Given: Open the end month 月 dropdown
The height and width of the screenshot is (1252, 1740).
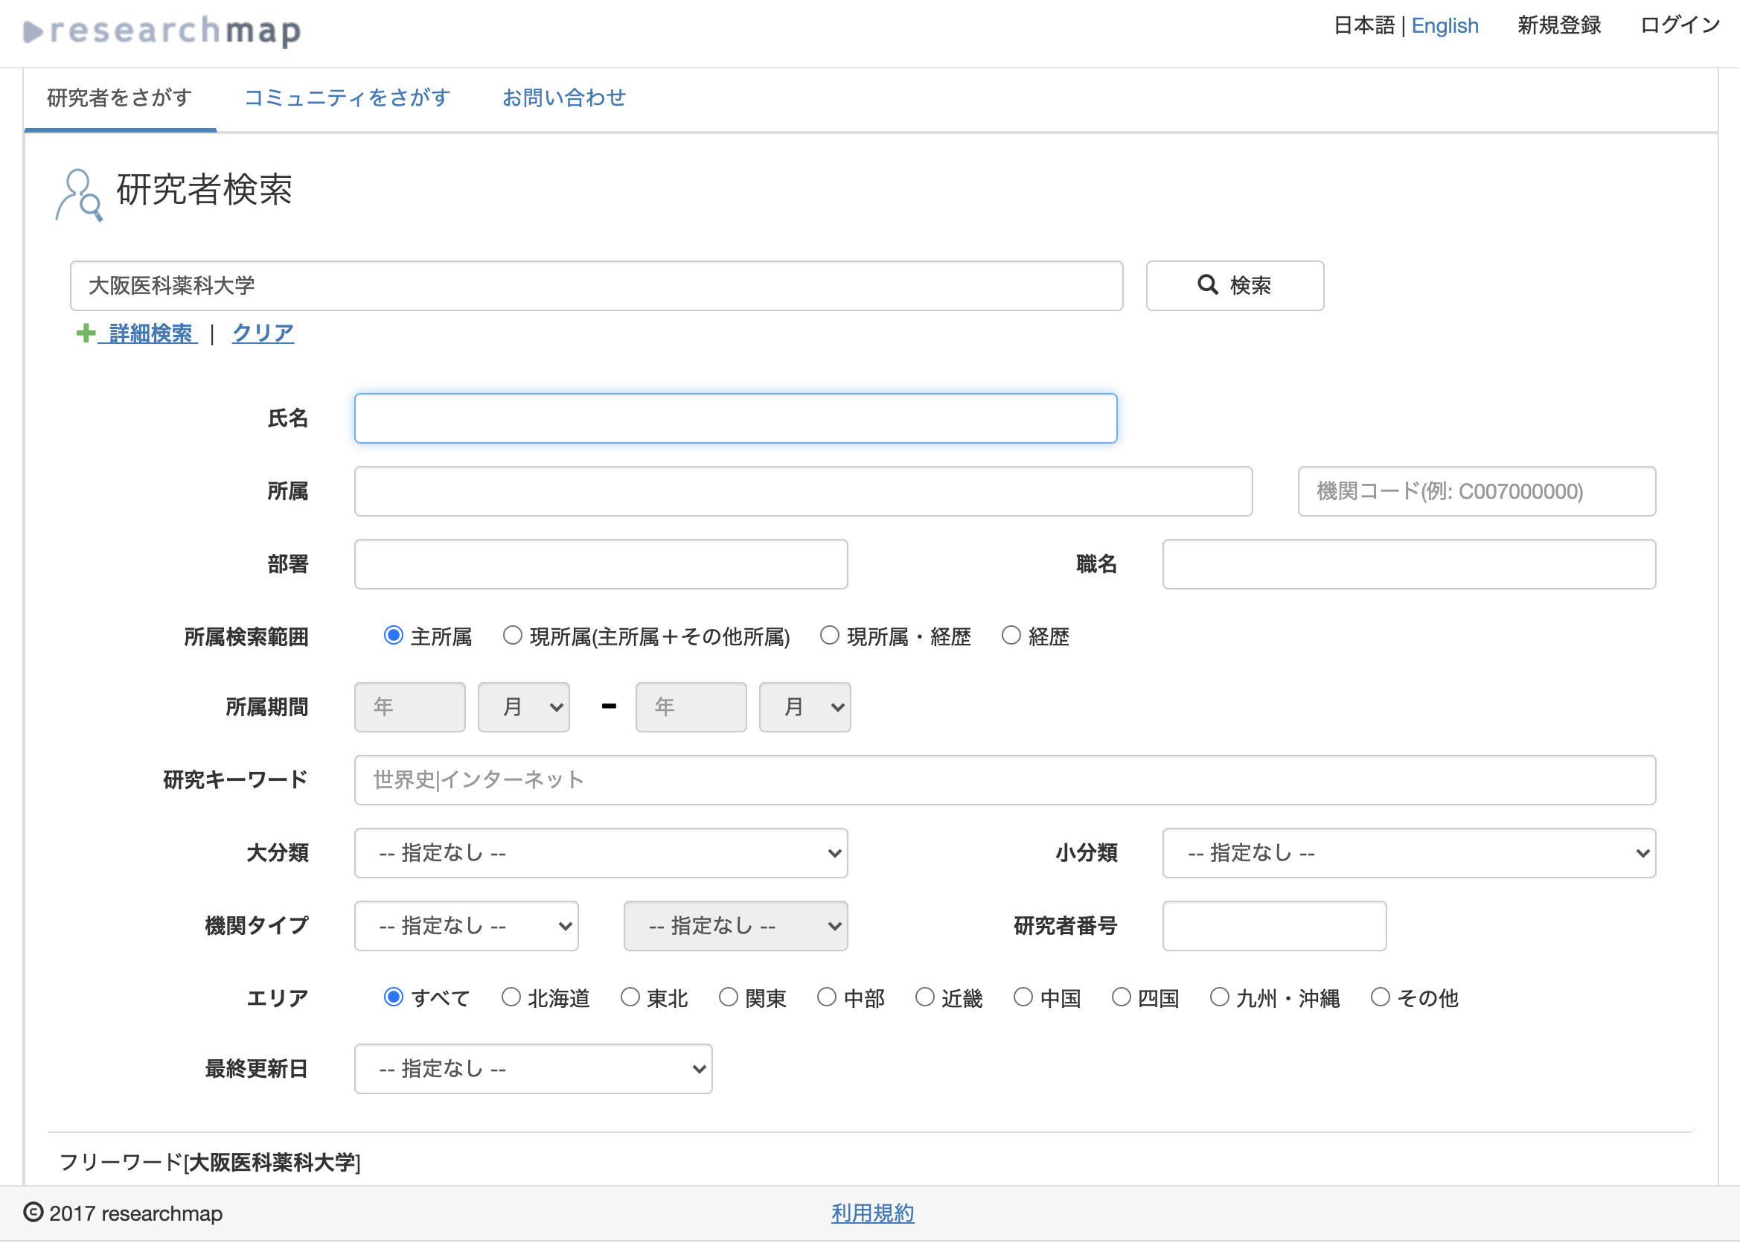Looking at the screenshot, I should [x=805, y=706].
